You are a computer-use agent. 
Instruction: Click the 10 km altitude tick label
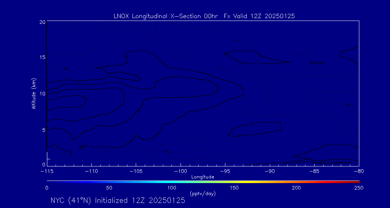42,94
